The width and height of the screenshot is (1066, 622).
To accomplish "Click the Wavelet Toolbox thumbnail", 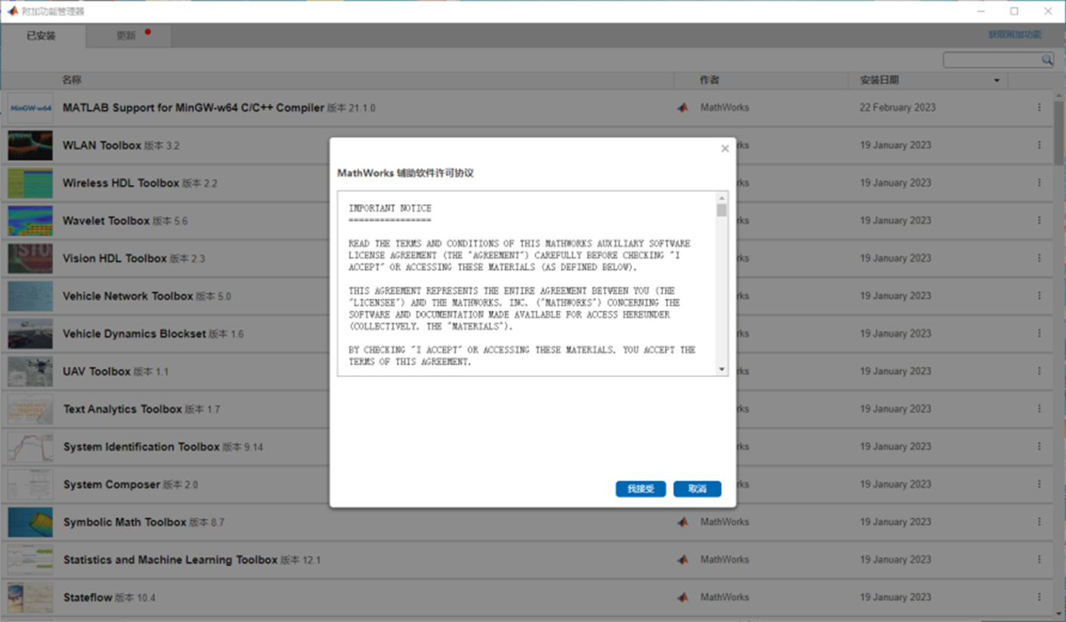I will [x=30, y=221].
